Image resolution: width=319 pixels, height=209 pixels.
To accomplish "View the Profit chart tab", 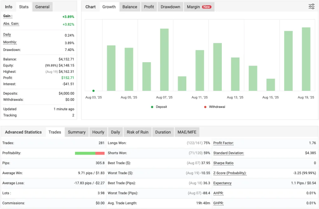I will click(x=149, y=7).
